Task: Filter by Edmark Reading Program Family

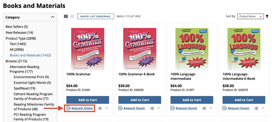Action: pyautogui.click(x=31, y=96)
